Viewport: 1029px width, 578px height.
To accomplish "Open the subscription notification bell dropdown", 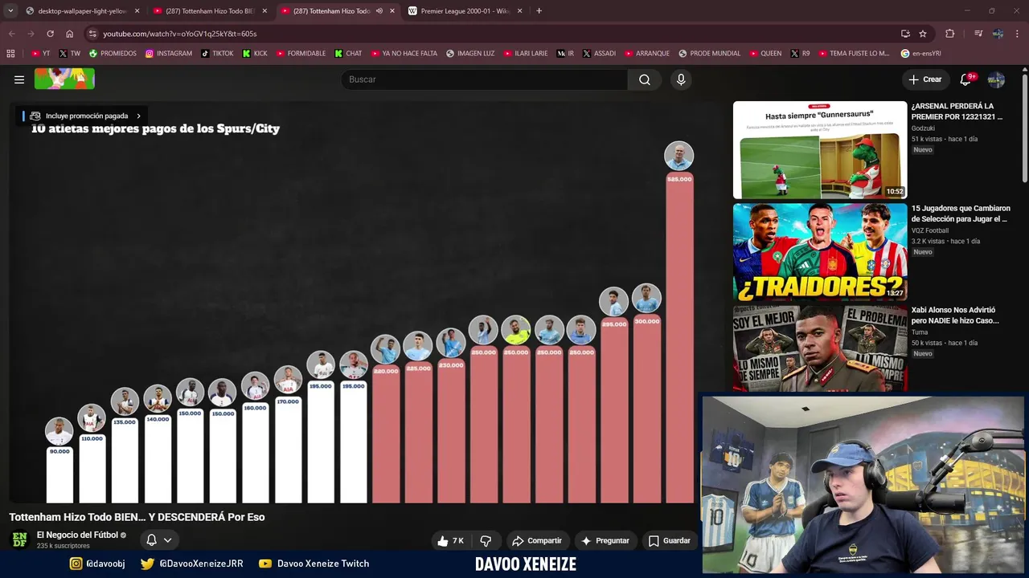I will click(159, 540).
